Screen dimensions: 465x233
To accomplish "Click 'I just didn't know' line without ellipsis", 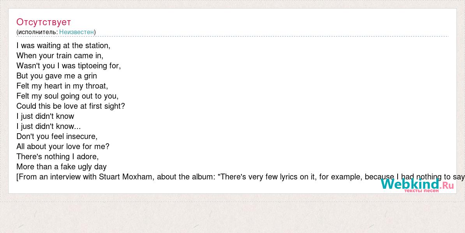I will click(x=46, y=116).
